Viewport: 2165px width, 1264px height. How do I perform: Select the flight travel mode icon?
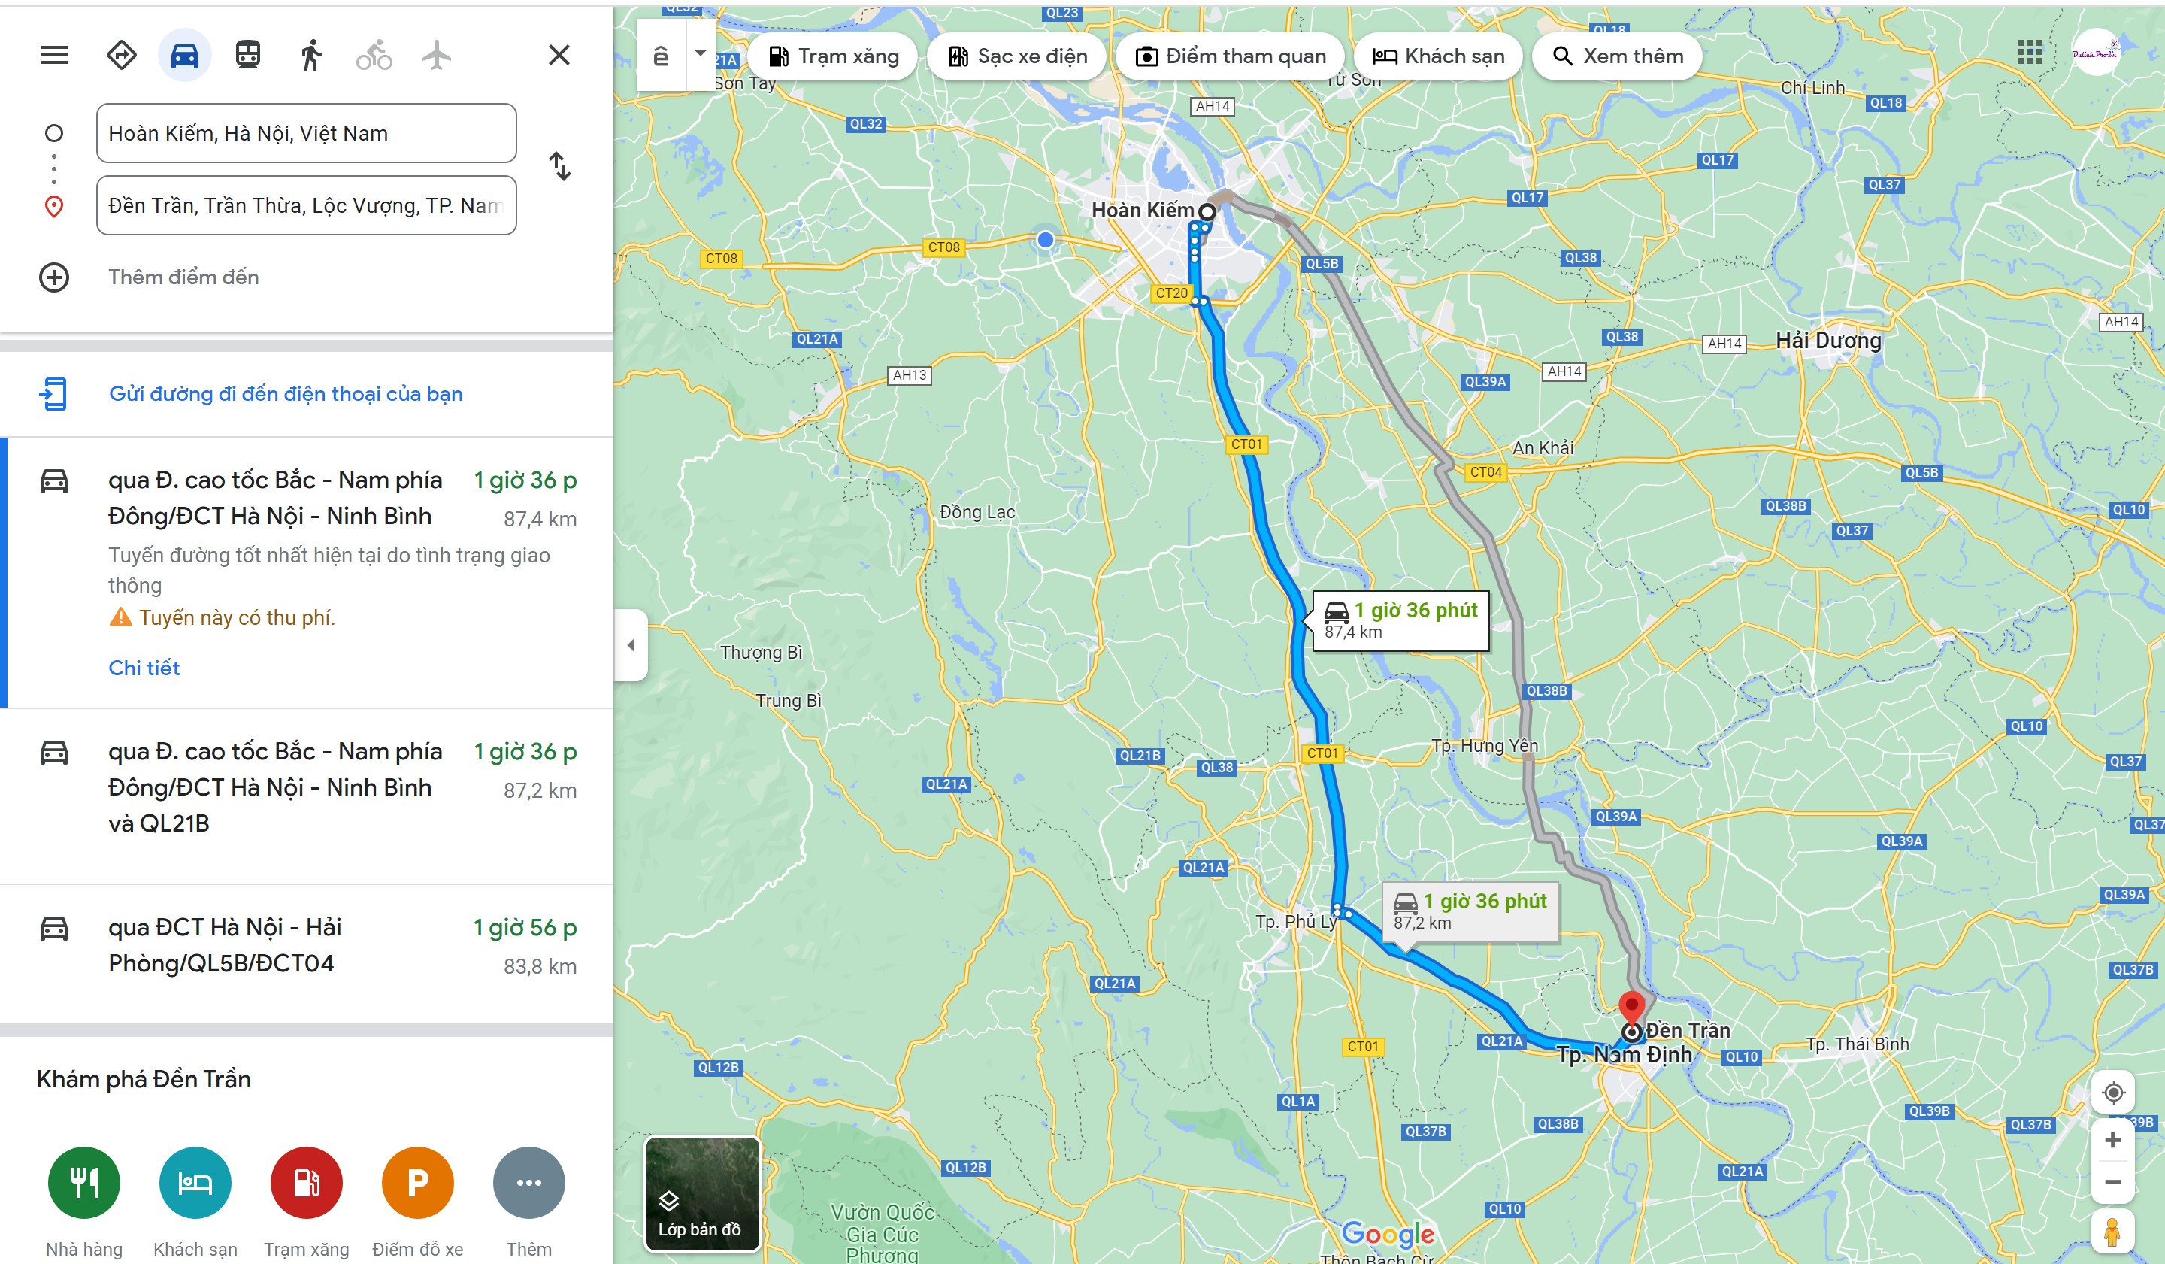tap(437, 55)
